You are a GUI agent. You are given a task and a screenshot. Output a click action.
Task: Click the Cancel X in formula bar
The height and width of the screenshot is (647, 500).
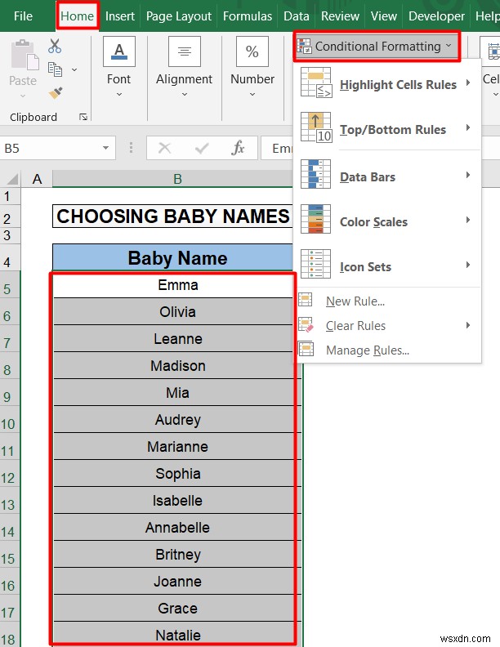coord(164,148)
